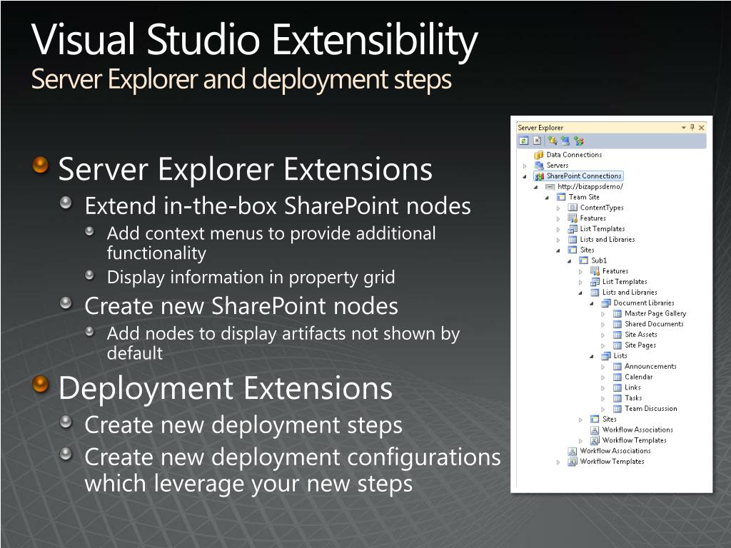Viewport: 731px width, 548px height.
Task: Click the Sub1 site icon
Action: pyautogui.click(x=584, y=260)
